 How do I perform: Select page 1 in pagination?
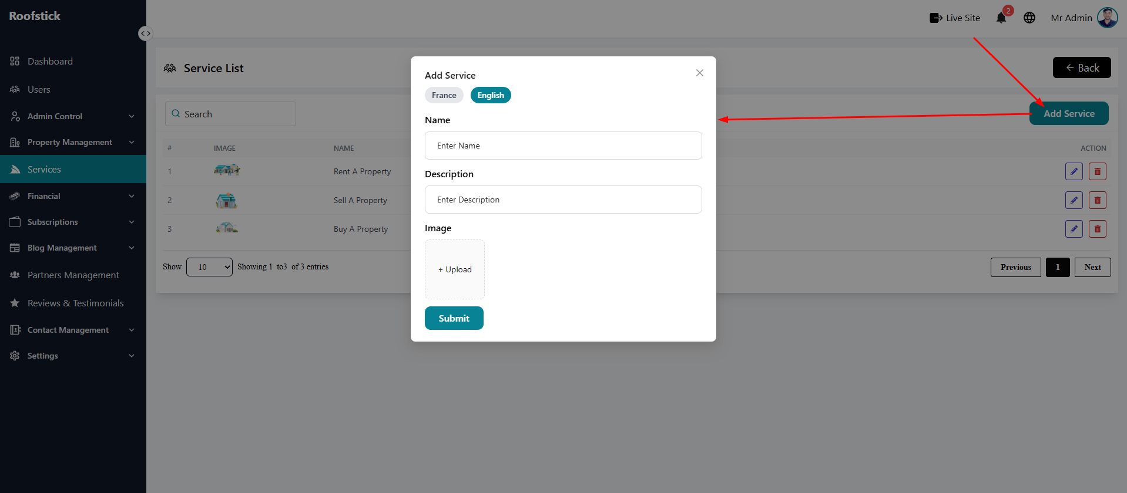[x=1058, y=267]
